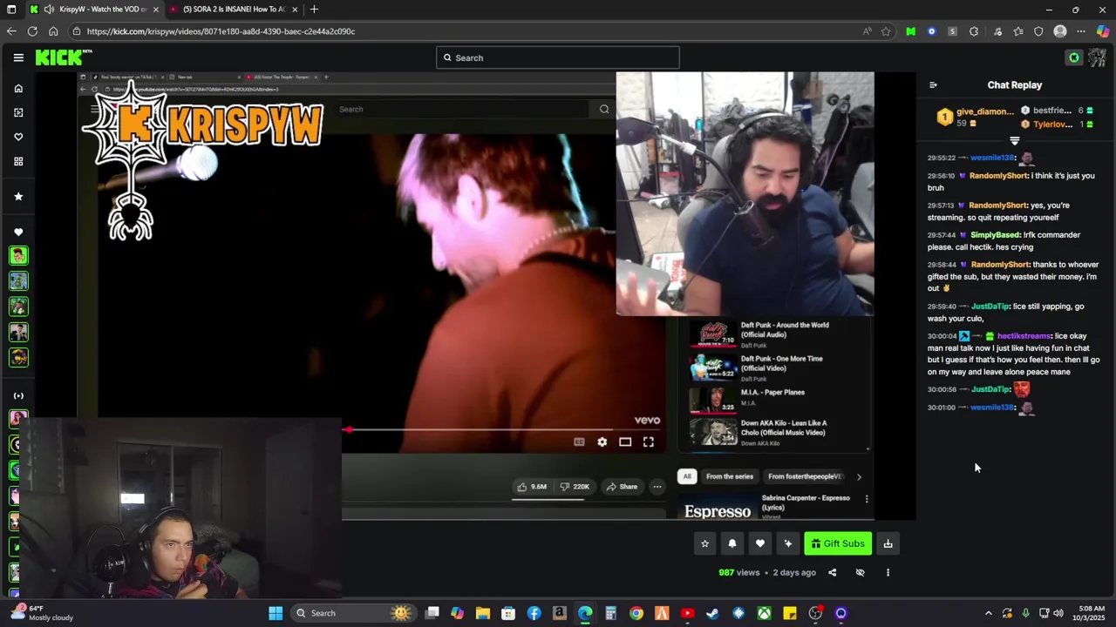Open Chrome from the taskbar
Image resolution: width=1116 pixels, height=627 pixels.
[x=636, y=613]
